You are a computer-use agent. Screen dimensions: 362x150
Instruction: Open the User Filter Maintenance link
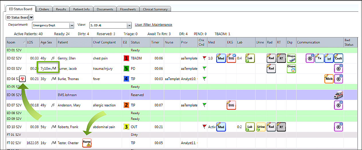point(154,25)
